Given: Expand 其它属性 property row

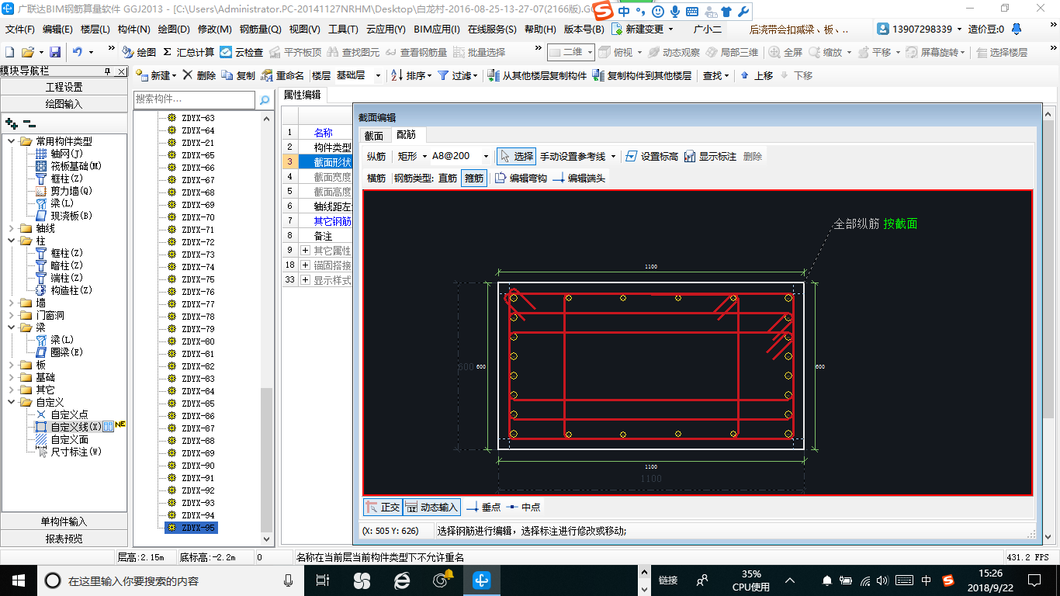Looking at the screenshot, I should click(305, 250).
